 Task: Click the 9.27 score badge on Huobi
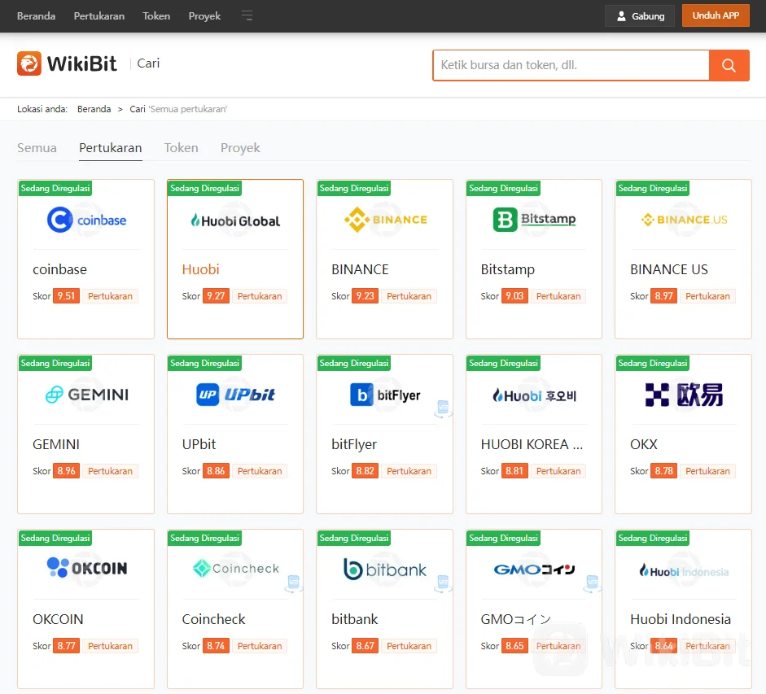(216, 296)
